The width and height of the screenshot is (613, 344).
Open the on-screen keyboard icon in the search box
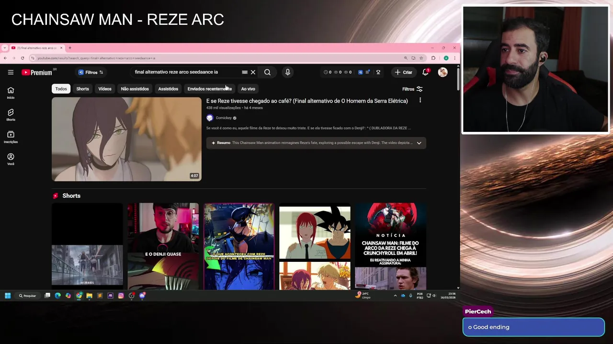coord(245,72)
